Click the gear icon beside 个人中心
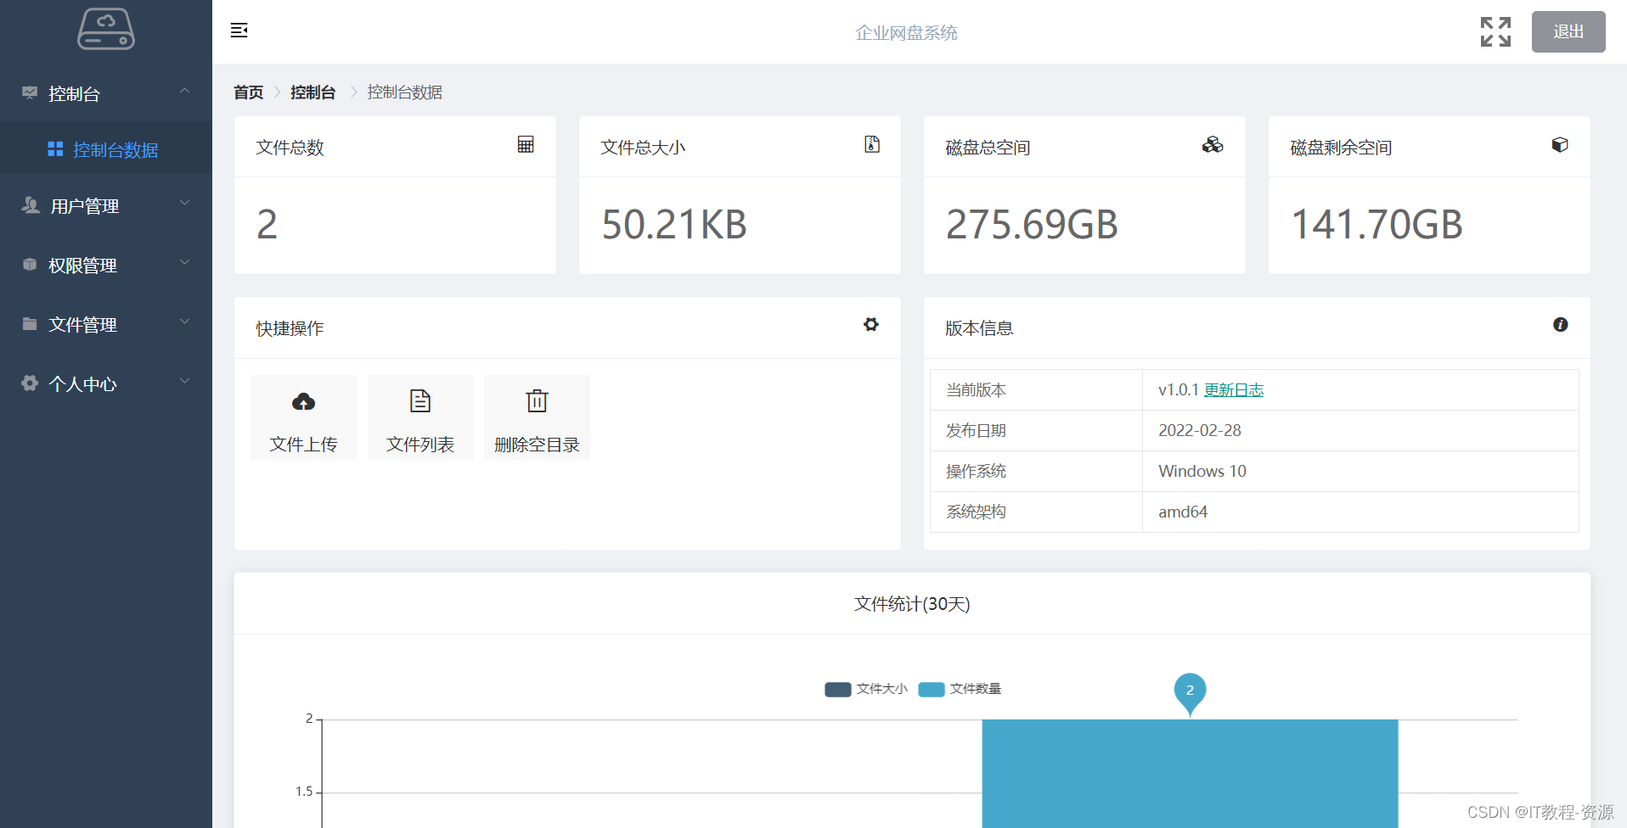 point(30,383)
